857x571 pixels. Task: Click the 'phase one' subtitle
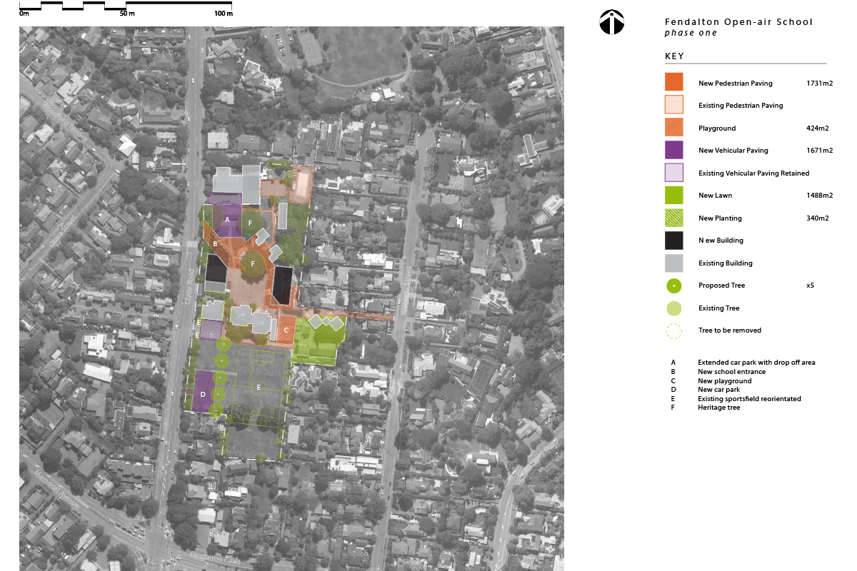click(691, 34)
